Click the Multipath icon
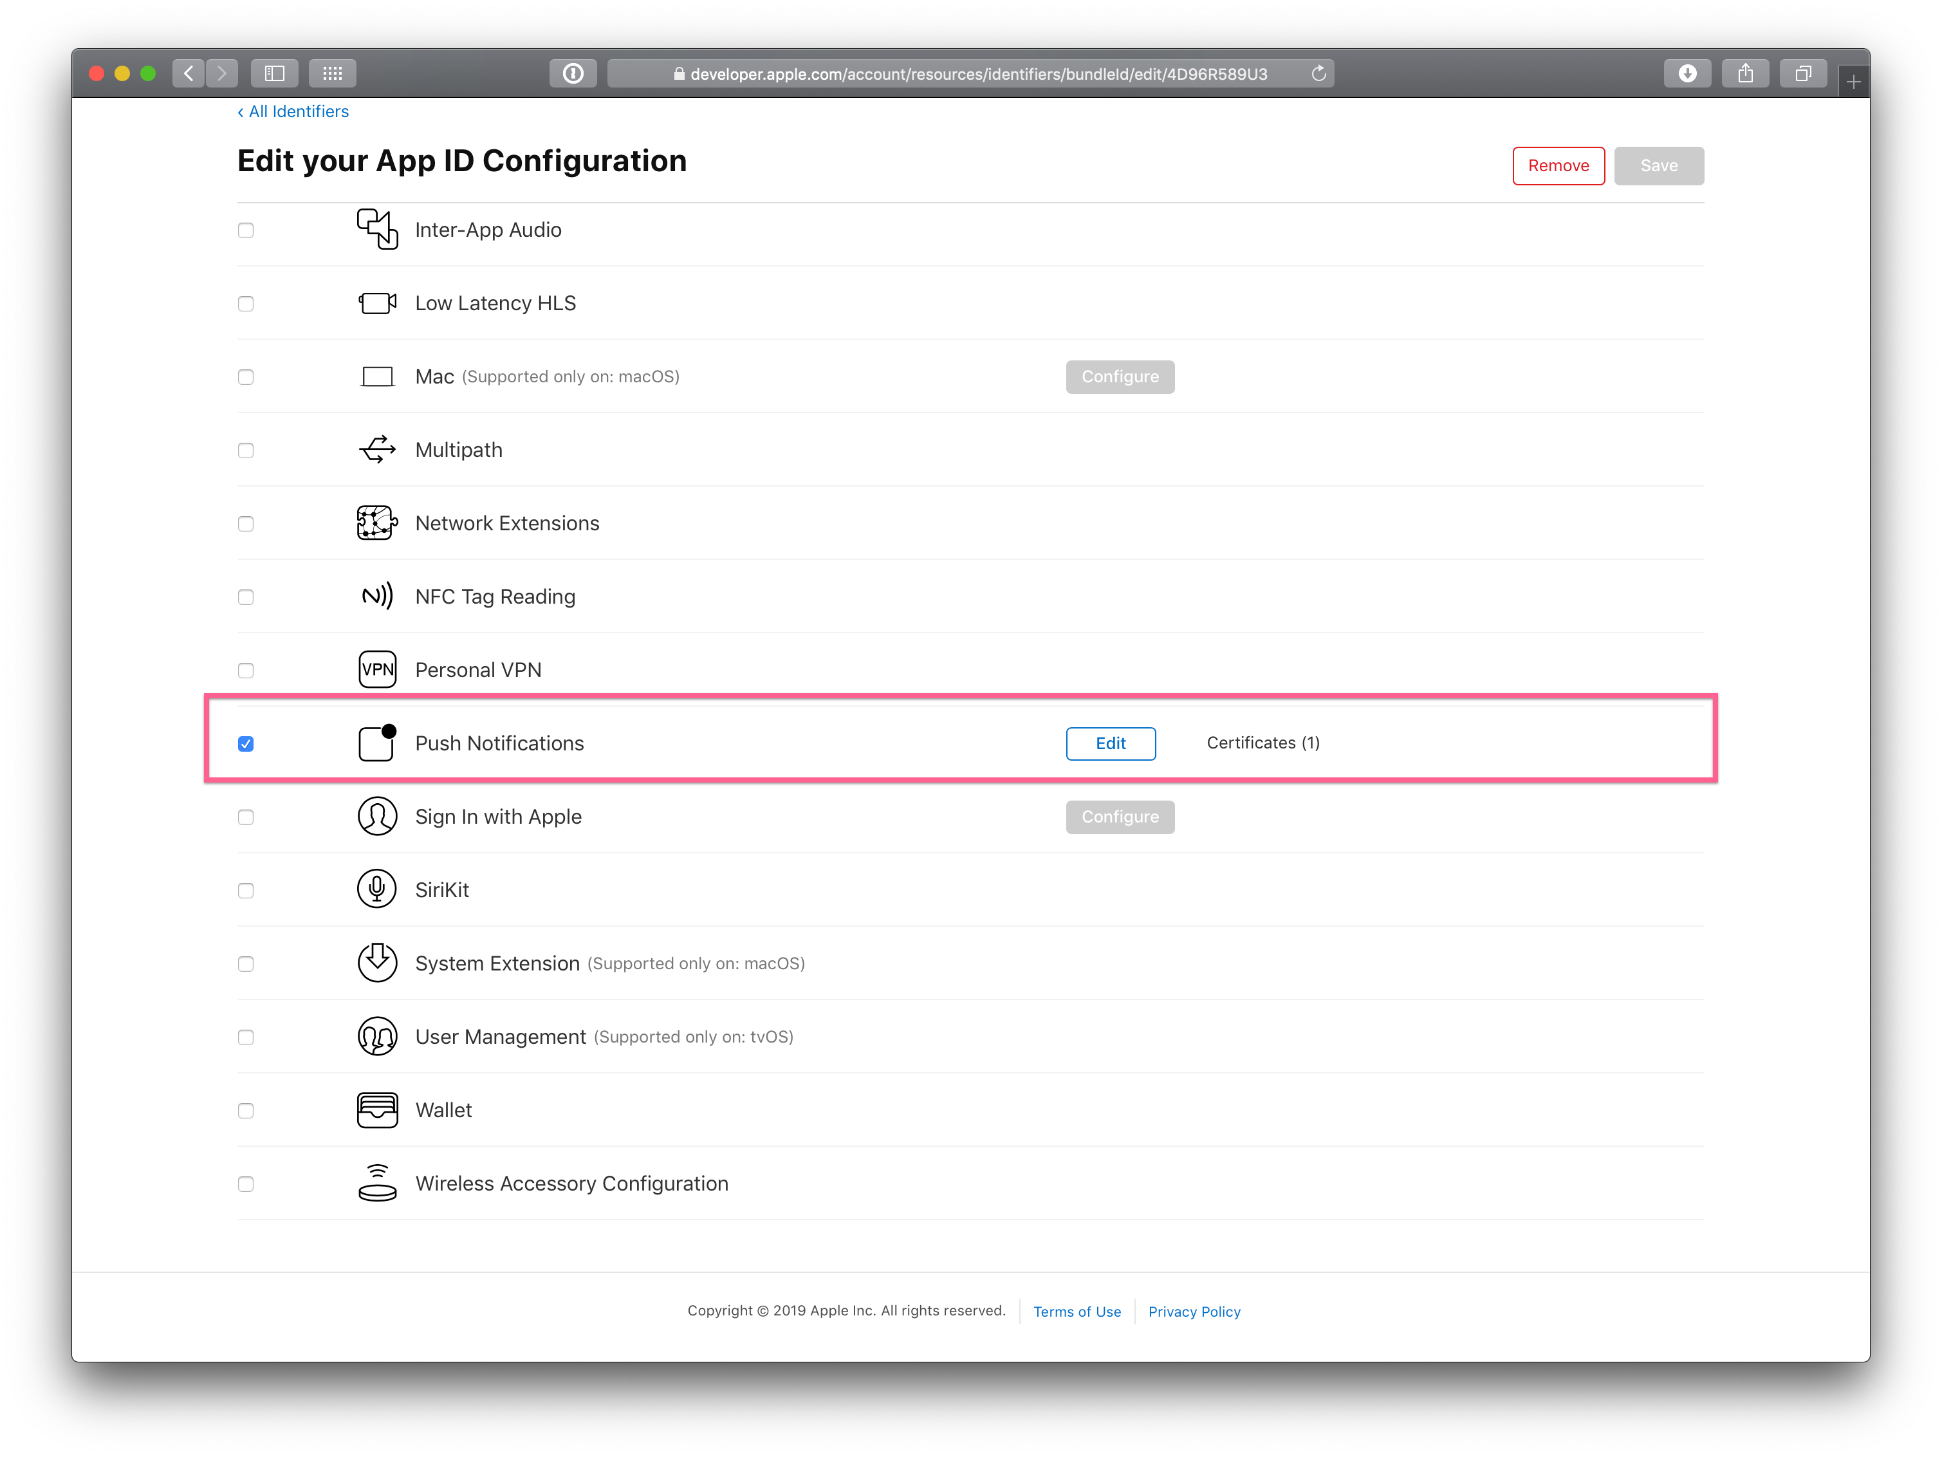The height and width of the screenshot is (1457, 1942). pos(378,450)
